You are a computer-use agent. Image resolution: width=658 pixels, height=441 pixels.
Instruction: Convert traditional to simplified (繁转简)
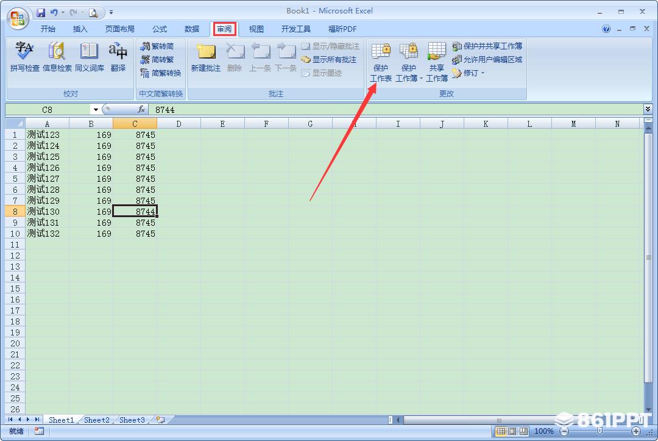(x=157, y=46)
